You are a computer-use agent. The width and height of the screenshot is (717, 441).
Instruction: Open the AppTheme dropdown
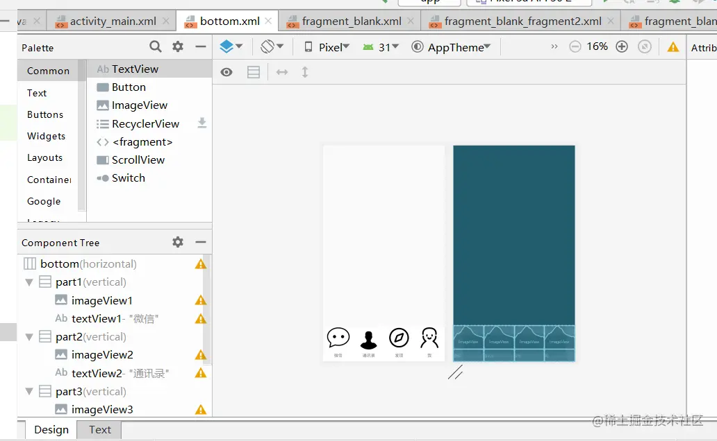tap(452, 47)
